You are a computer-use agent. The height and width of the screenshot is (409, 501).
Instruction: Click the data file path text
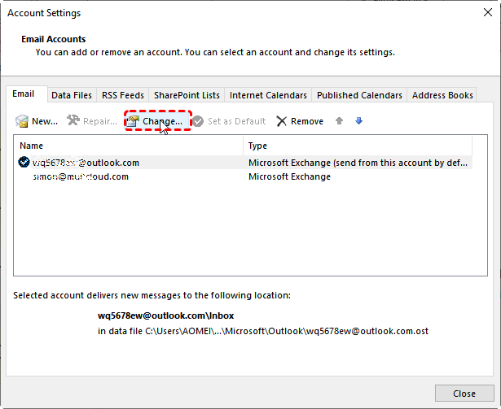[x=263, y=331]
